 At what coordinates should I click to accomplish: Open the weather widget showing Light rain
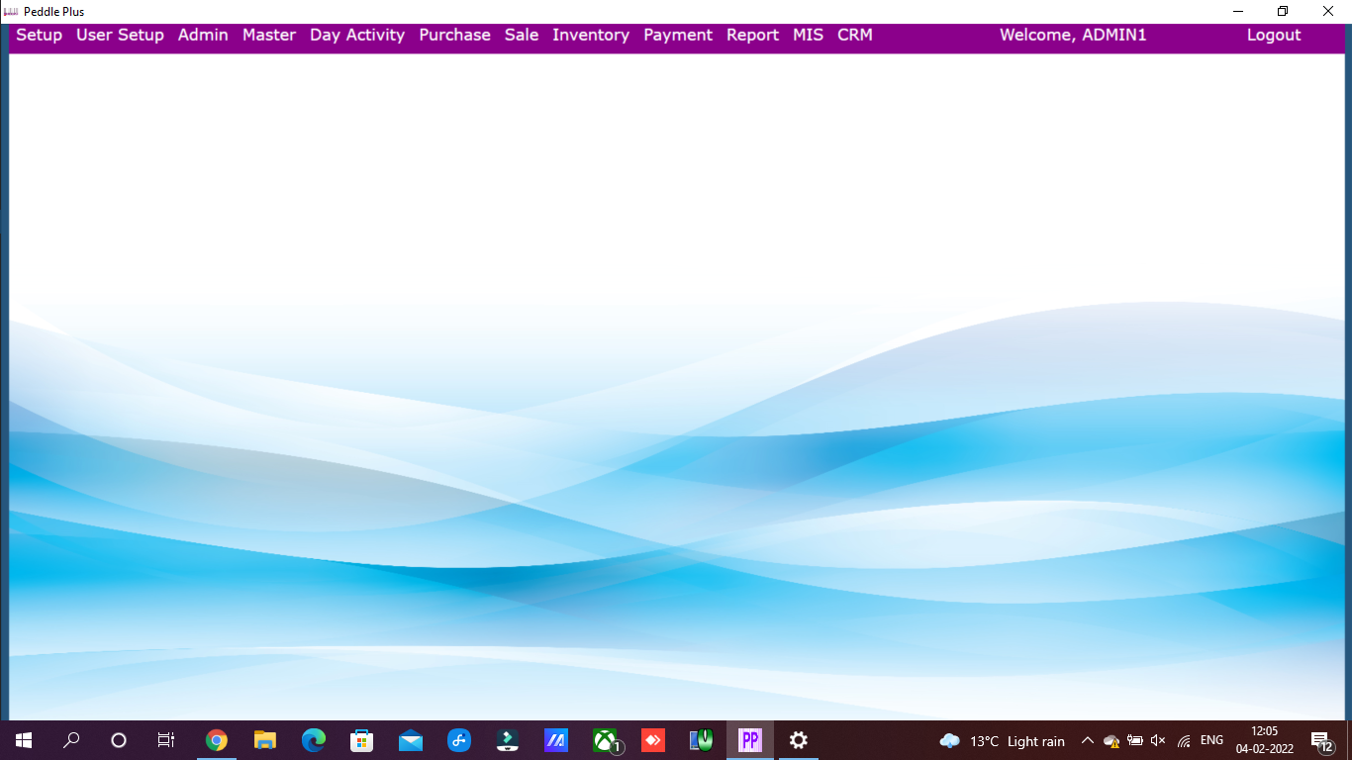[x=1002, y=740]
